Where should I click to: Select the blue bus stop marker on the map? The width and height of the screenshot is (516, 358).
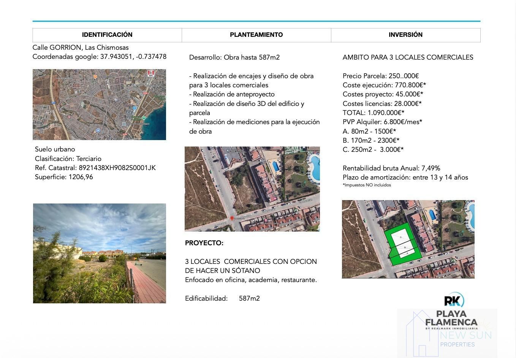[135, 107]
